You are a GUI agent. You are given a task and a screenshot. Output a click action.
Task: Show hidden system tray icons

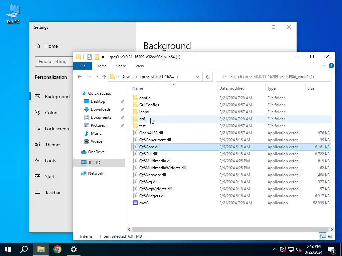(275, 249)
